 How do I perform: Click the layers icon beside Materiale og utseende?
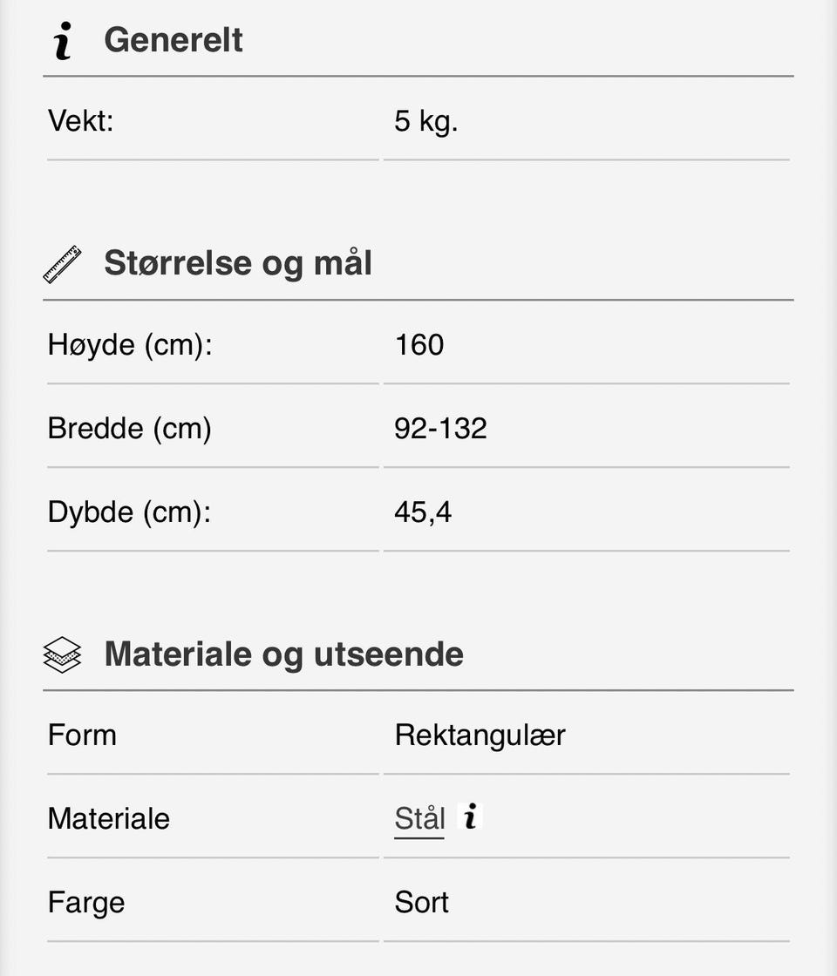pyautogui.click(x=62, y=654)
